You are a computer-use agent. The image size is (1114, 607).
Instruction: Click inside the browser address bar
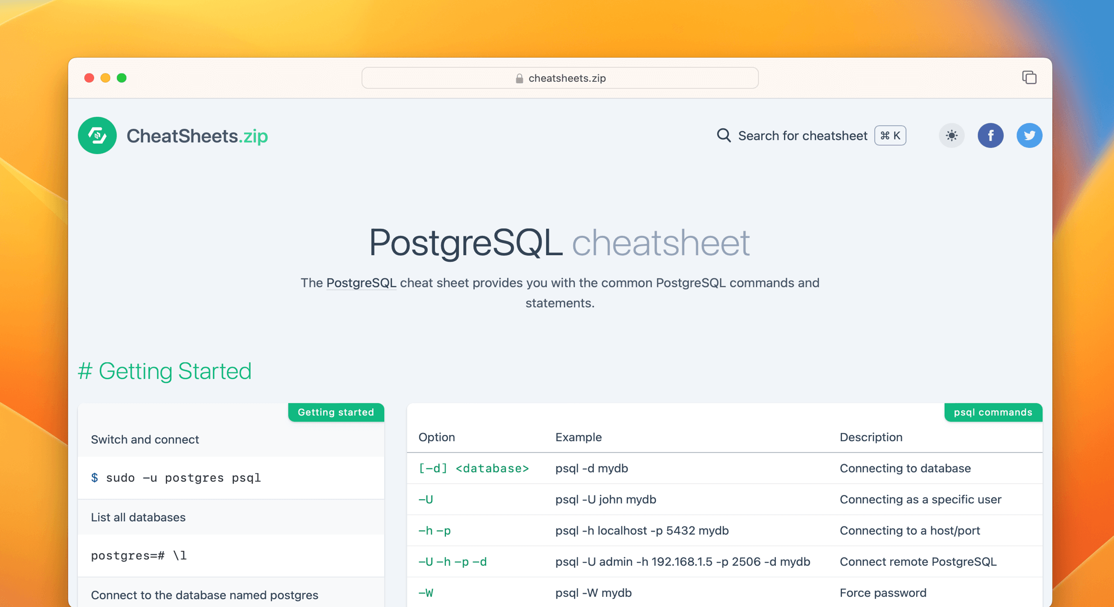pos(559,78)
